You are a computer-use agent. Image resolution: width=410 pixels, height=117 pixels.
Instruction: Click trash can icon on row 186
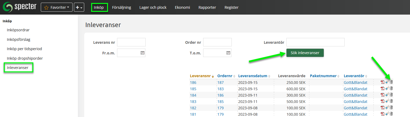pos(391,82)
